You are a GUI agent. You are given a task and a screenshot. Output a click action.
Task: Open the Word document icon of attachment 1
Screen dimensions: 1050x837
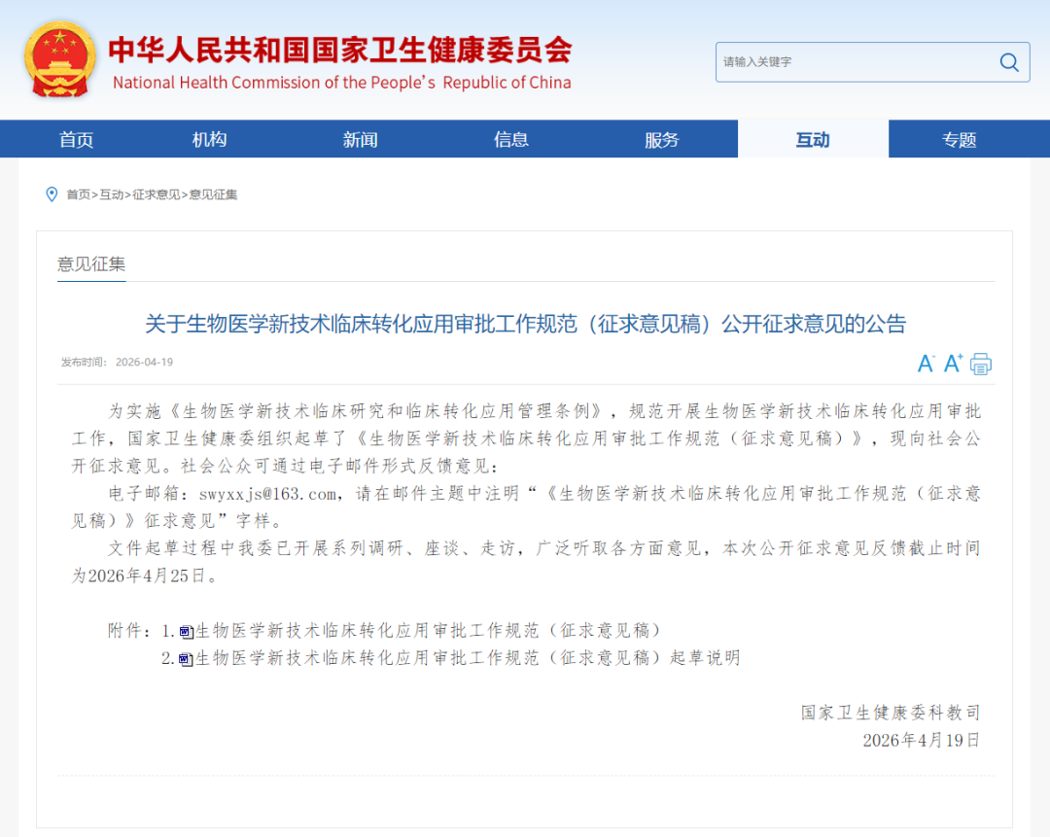(x=185, y=630)
